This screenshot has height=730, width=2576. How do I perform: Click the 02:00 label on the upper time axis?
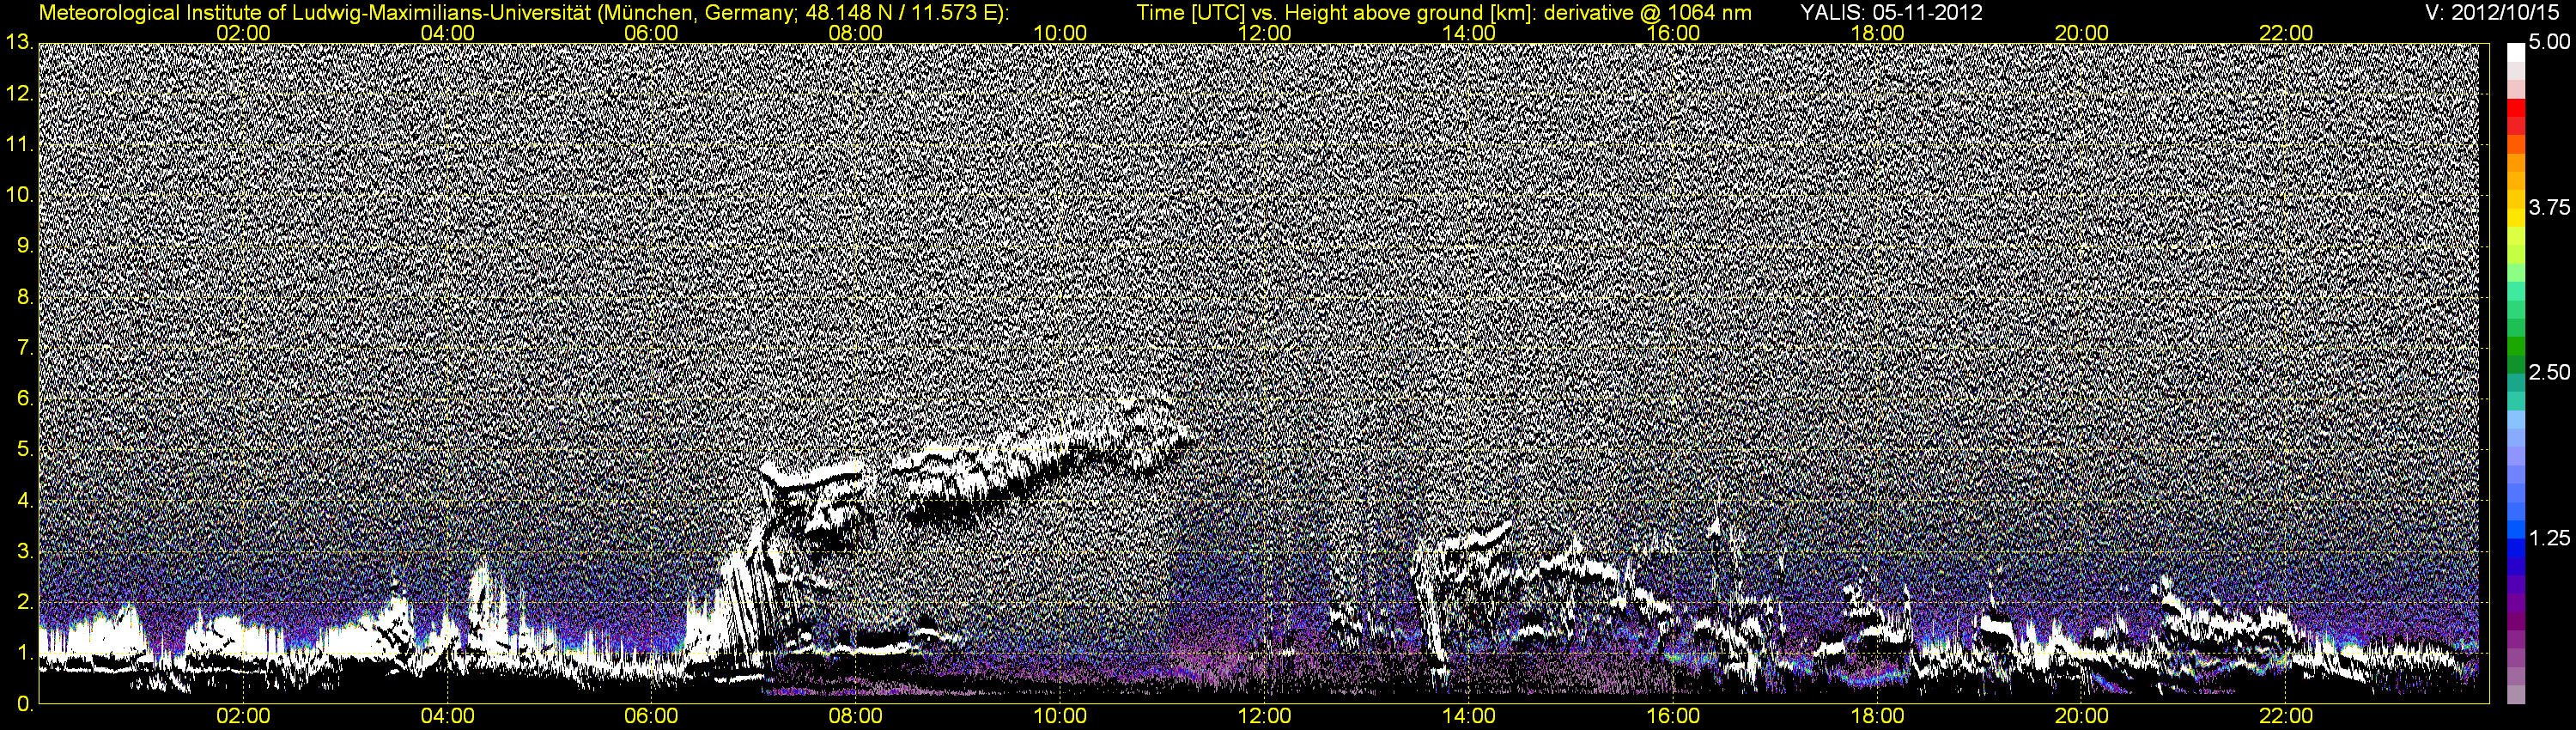[x=243, y=33]
